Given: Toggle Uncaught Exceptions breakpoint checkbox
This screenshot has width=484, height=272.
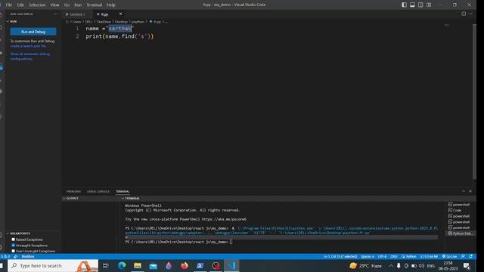Looking at the screenshot, I should click(x=14, y=245).
